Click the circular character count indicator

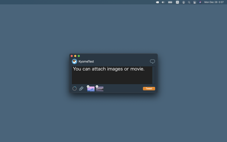tap(74, 89)
